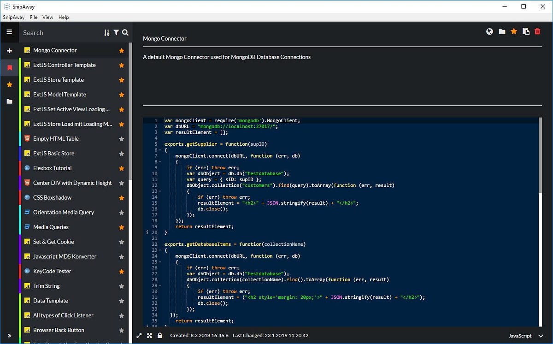Open the Data Template snippet
553x344 pixels.
click(74, 301)
